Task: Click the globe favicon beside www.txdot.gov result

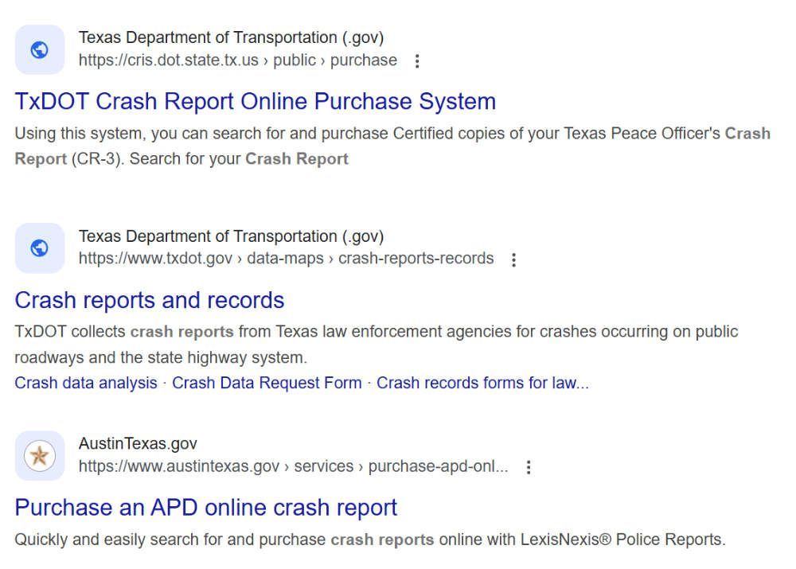Action: pyautogui.click(x=40, y=248)
